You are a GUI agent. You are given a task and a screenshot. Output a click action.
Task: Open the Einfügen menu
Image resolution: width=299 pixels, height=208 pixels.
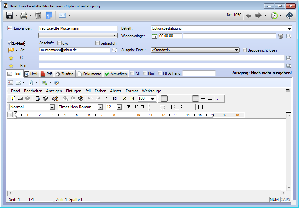point(73,91)
